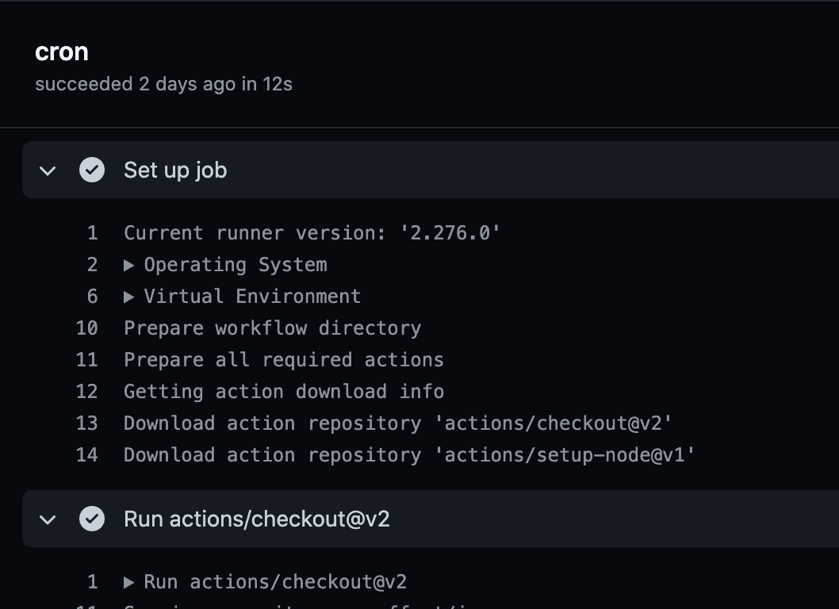Expand the Run actions/checkout@v2 log group on line 1
The image size is (839, 609).
coord(131,581)
